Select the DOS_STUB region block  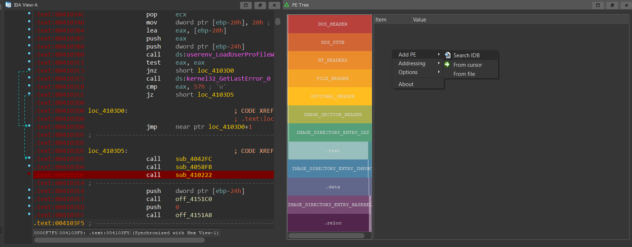pos(330,42)
